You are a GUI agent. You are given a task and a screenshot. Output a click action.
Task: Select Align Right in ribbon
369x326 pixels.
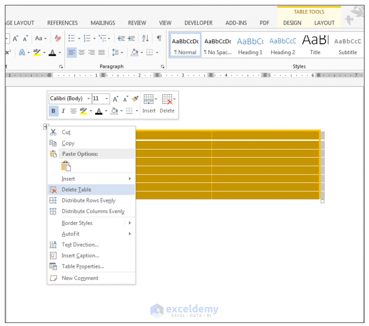[92, 52]
